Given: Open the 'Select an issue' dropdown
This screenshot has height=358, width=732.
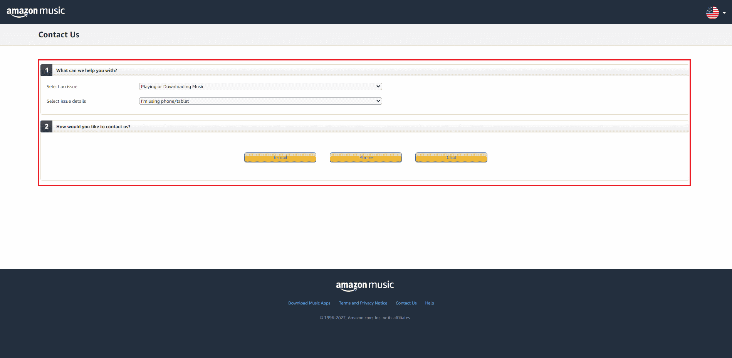Looking at the screenshot, I should (260, 87).
